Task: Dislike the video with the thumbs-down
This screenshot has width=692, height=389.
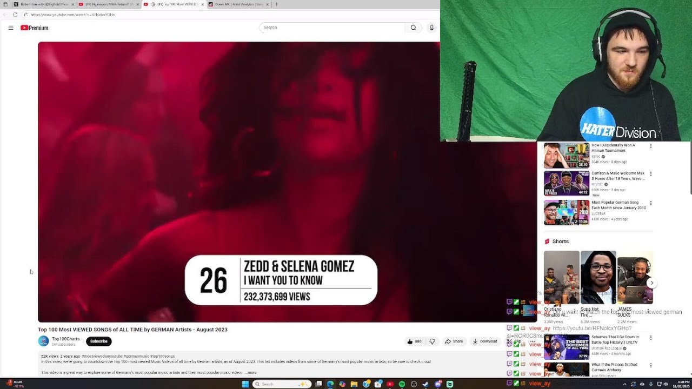Action: (x=432, y=341)
